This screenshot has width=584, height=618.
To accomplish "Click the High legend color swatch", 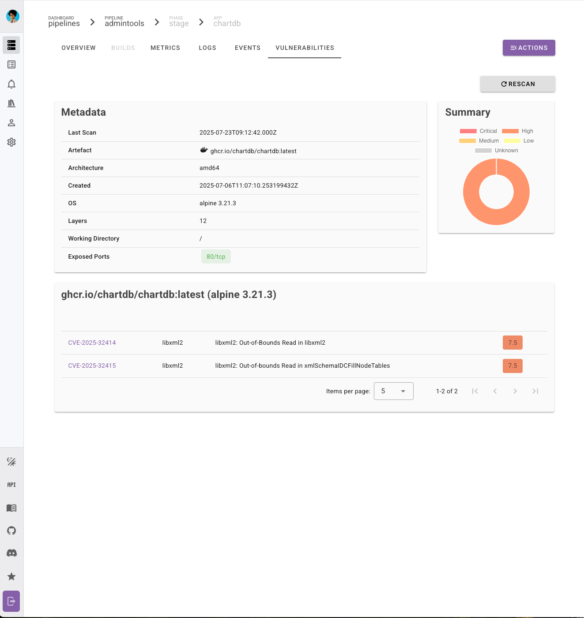I will pyautogui.click(x=510, y=131).
